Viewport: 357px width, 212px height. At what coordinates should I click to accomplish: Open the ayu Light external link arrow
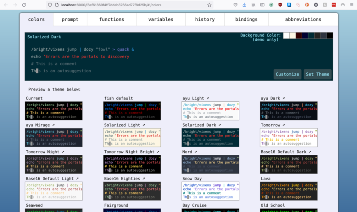208,98
